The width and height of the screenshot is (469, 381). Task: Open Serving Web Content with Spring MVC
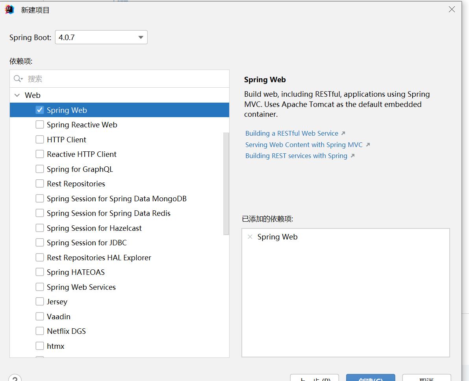click(x=304, y=145)
